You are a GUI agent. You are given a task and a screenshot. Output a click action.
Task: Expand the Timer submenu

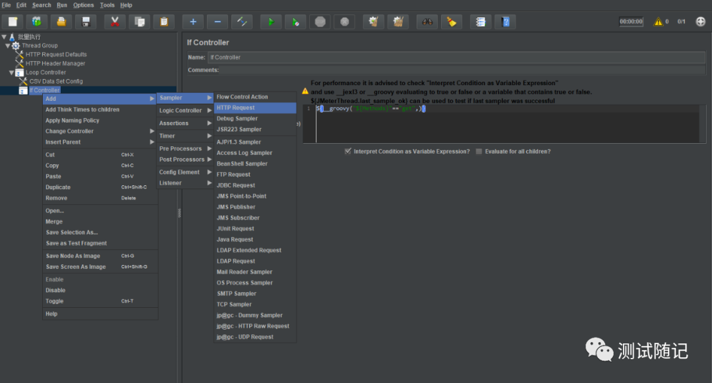pyautogui.click(x=185, y=136)
